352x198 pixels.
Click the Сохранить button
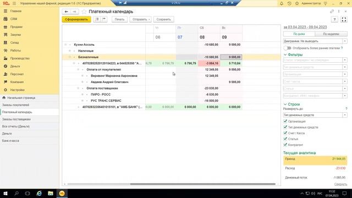pyautogui.click(x=163, y=19)
